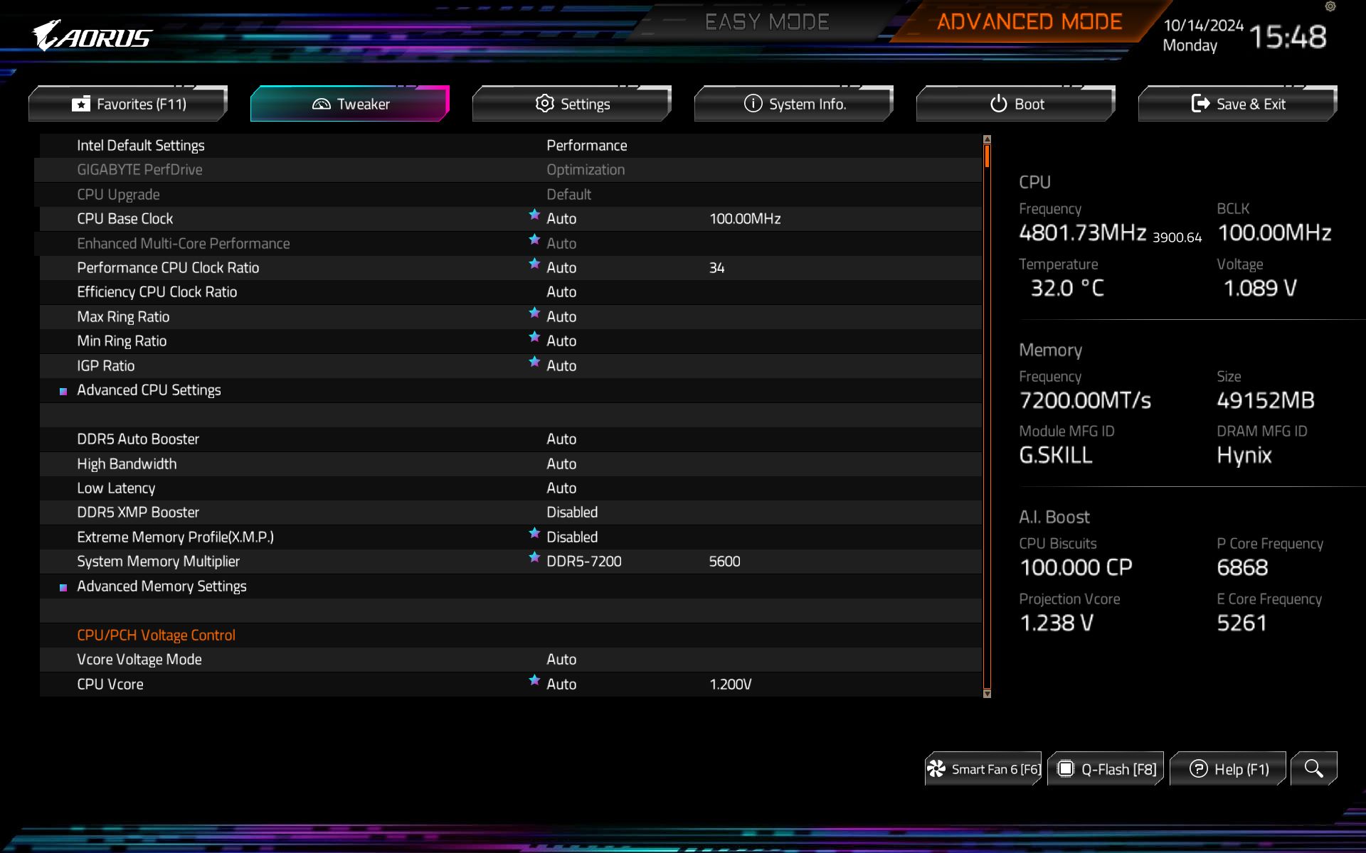Expand Advanced CPU Settings submenu
The width and height of the screenshot is (1366, 853).
(x=149, y=390)
